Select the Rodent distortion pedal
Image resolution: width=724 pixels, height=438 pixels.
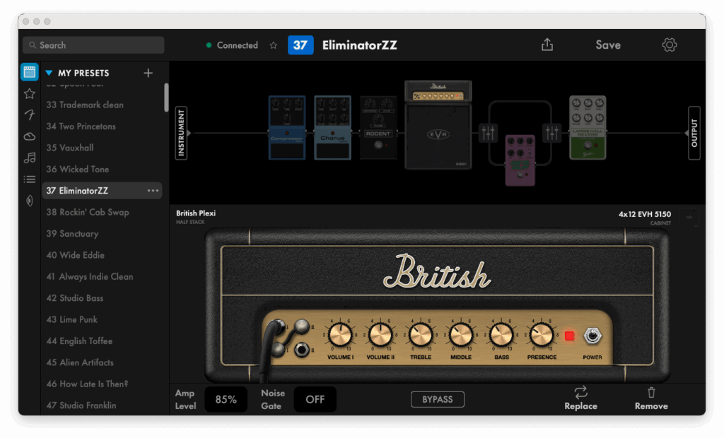pyautogui.click(x=378, y=128)
